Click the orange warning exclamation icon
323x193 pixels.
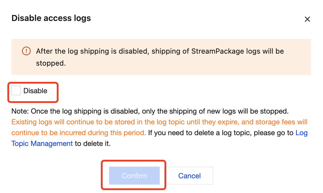coord(26,51)
